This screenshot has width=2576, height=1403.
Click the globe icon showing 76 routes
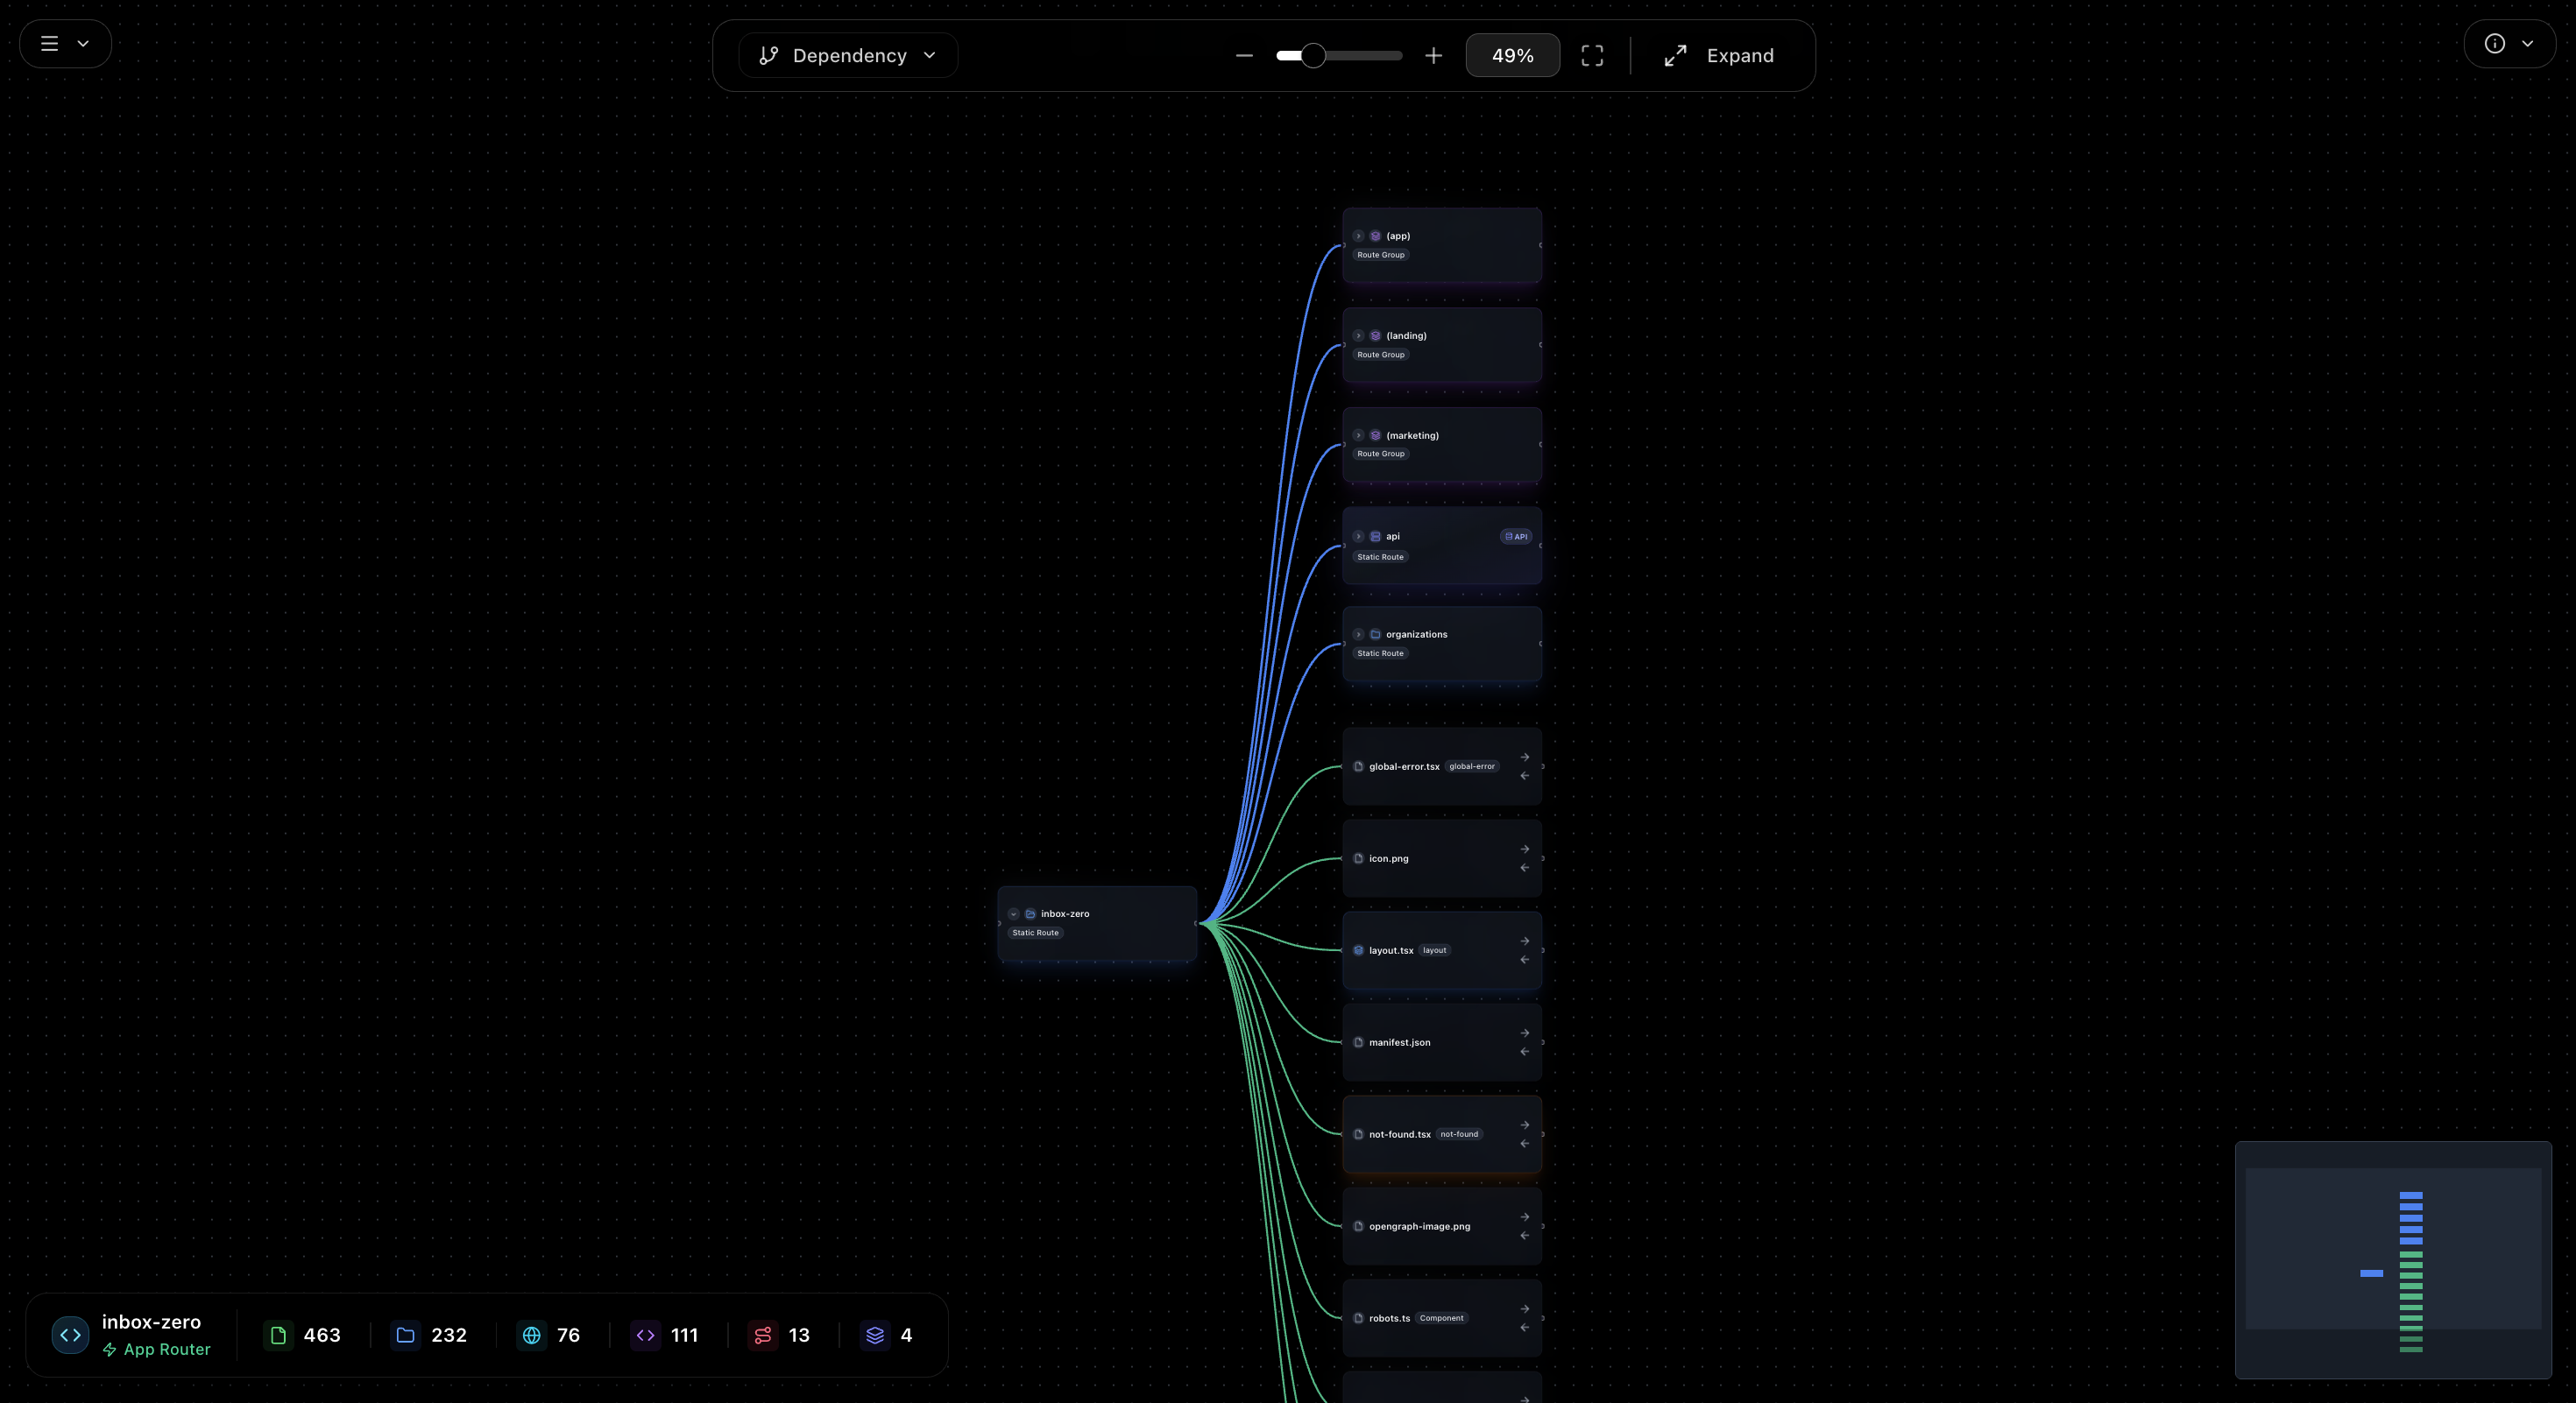(x=532, y=1335)
